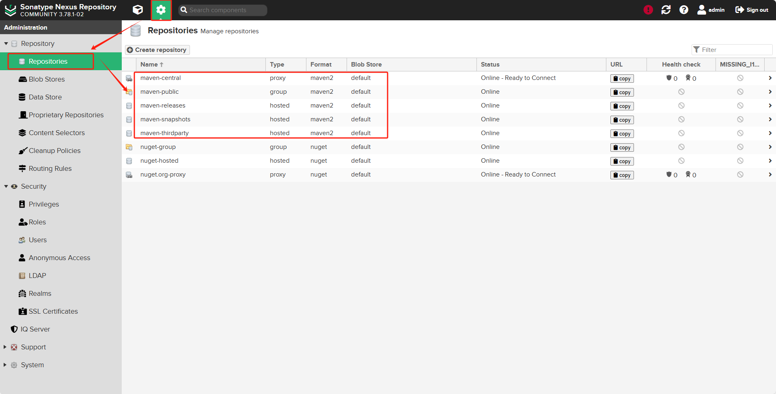Collapse the Security tree section
Screen dimensions: 776x394
click(6, 186)
